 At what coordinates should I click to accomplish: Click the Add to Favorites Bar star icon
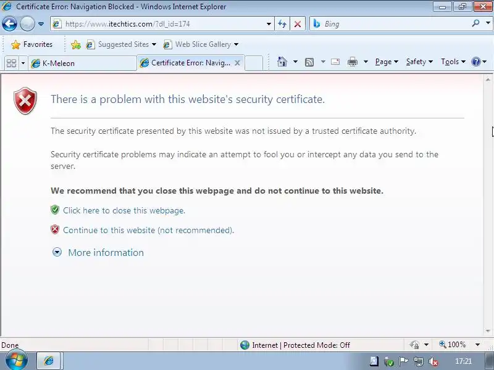click(x=75, y=44)
